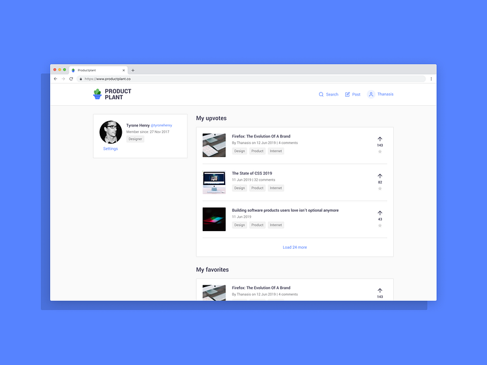Upvote the Building software products article

(380, 213)
